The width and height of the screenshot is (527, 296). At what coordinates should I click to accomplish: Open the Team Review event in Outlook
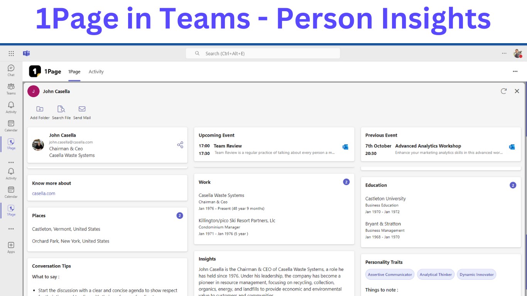pos(345,147)
